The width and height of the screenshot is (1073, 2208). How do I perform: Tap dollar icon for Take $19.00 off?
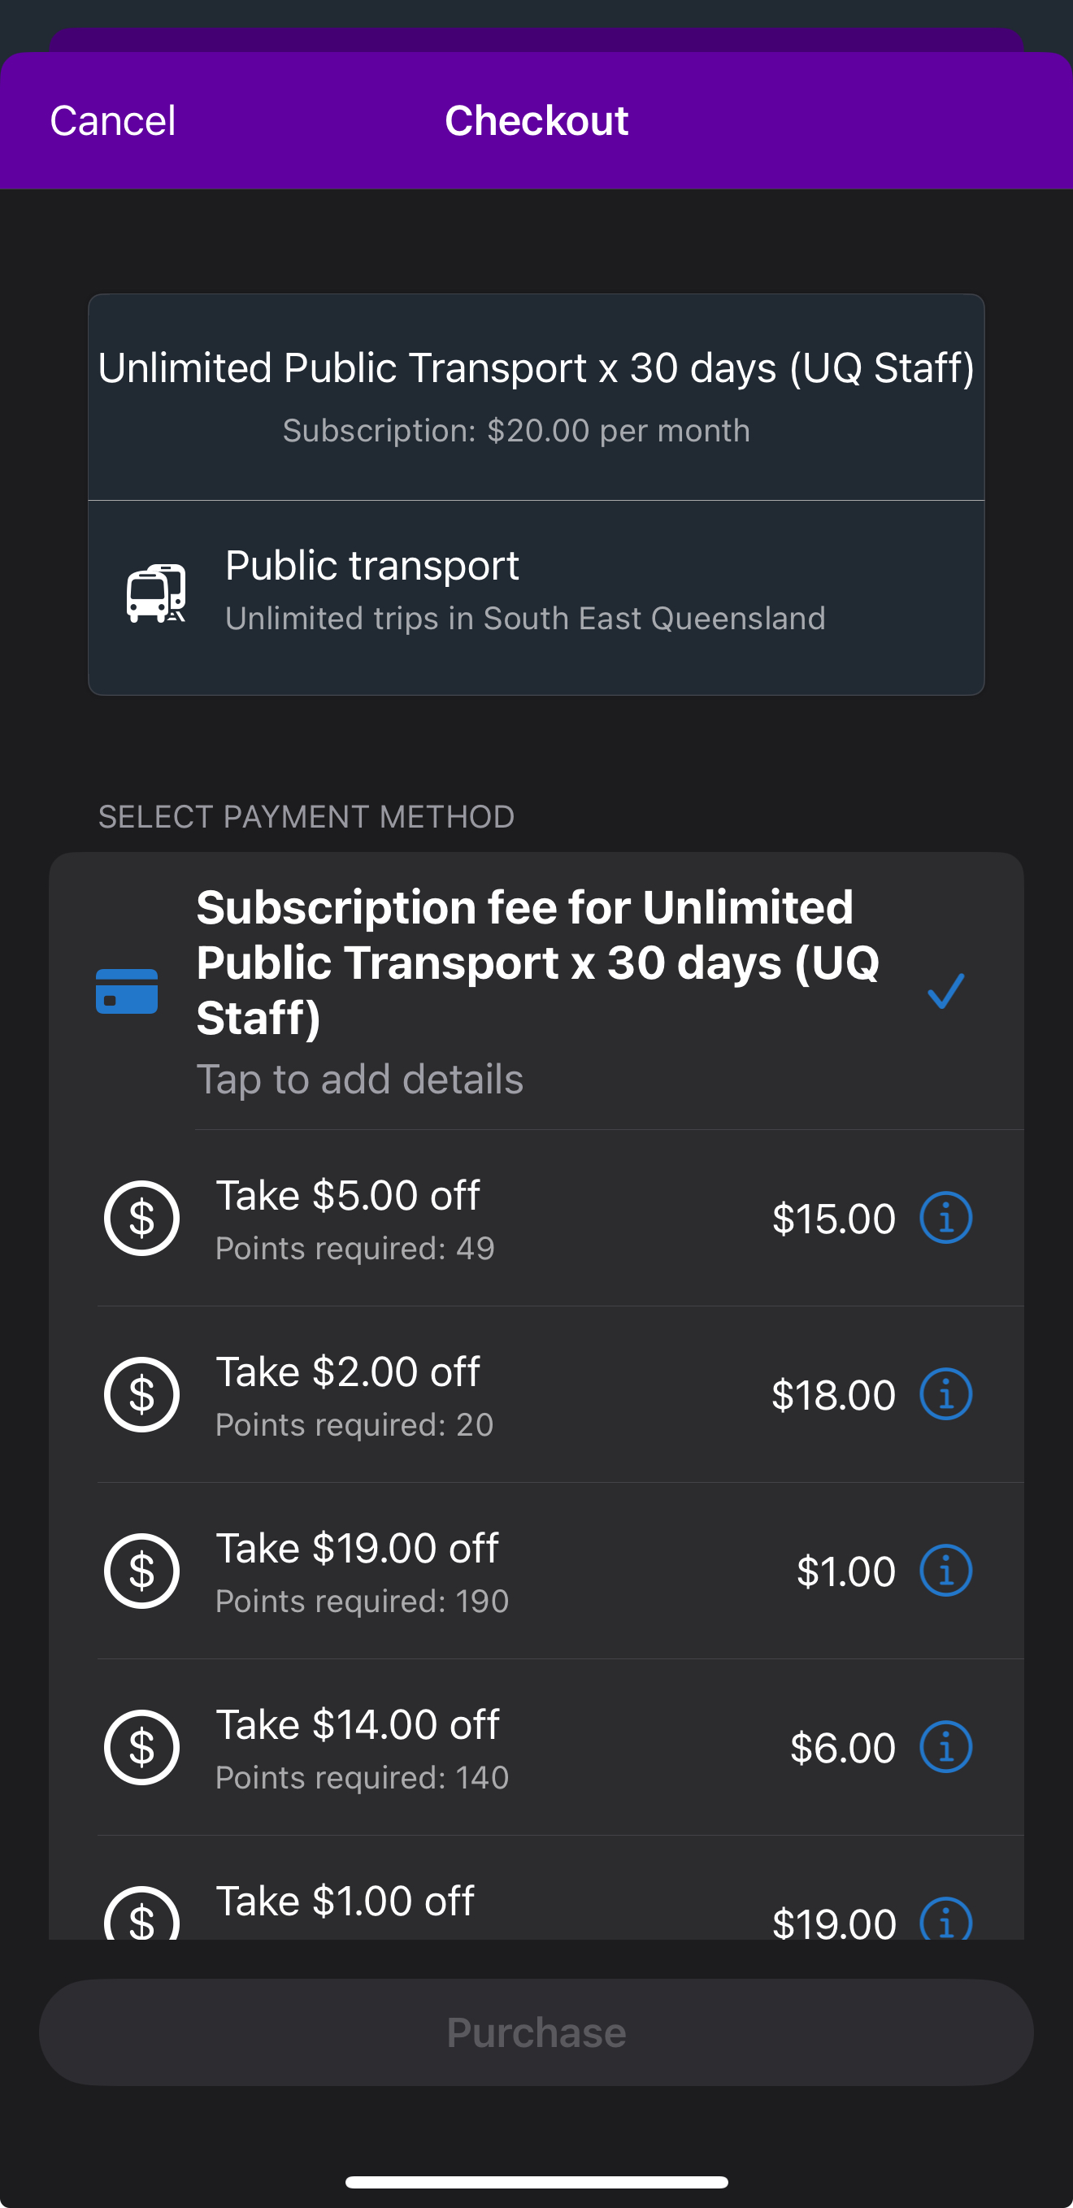(142, 1571)
